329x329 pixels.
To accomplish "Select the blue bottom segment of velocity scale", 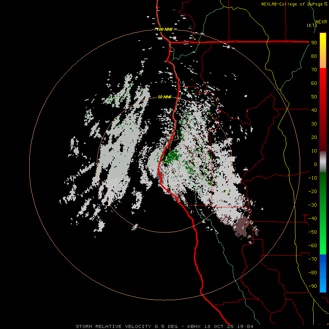I will pyautogui.click(x=323, y=273).
